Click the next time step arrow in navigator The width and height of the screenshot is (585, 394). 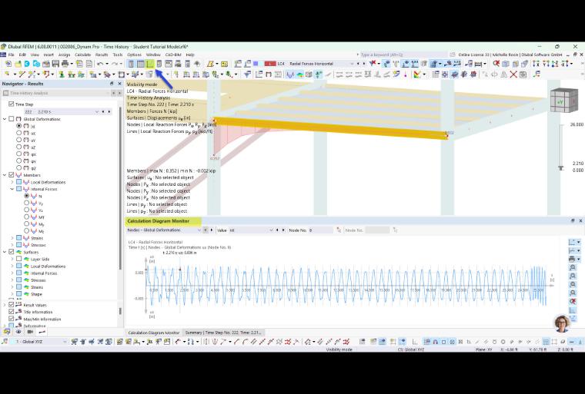109,111
